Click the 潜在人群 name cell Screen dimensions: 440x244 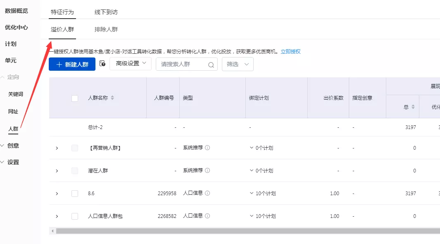click(x=98, y=171)
